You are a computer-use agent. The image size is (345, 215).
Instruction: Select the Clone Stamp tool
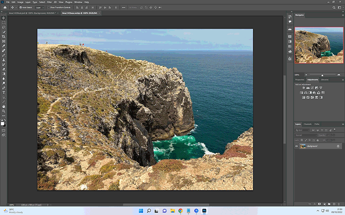click(3, 60)
